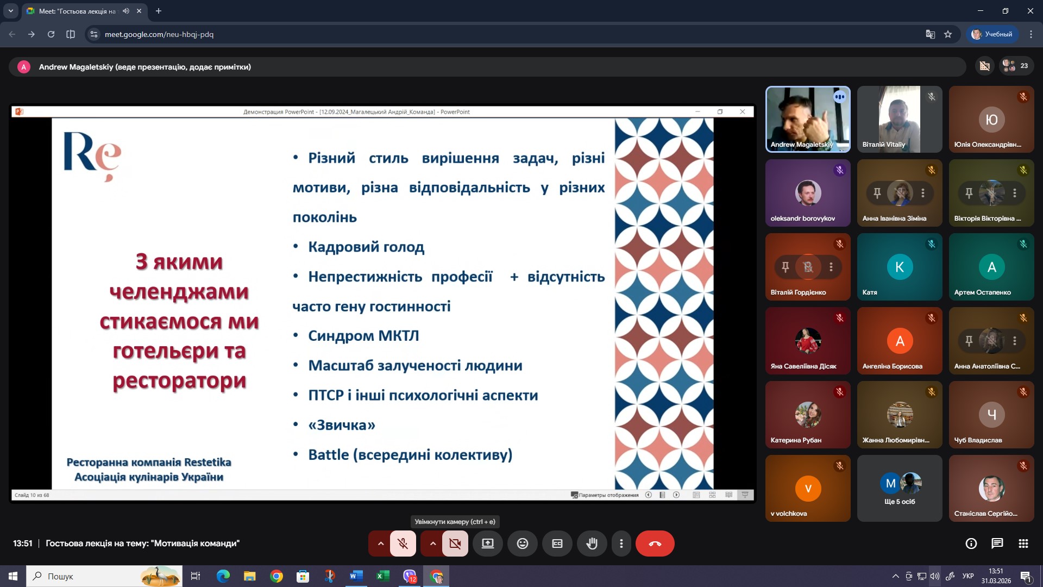Viewport: 1043px width, 587px height.
Task: Toggle closed captions on
Action: (x=557, y=544)
